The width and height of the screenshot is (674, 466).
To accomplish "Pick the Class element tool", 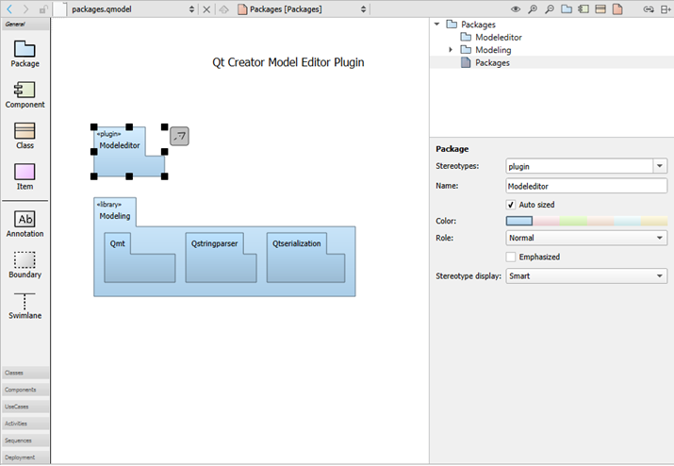I will click(x=25, y=135).
